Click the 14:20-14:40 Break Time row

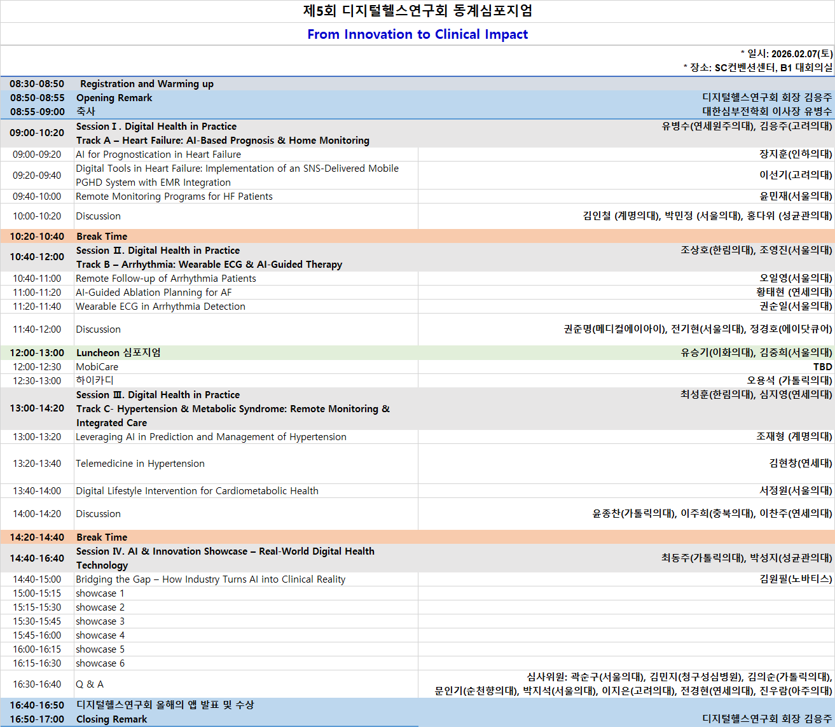[102, 537]
